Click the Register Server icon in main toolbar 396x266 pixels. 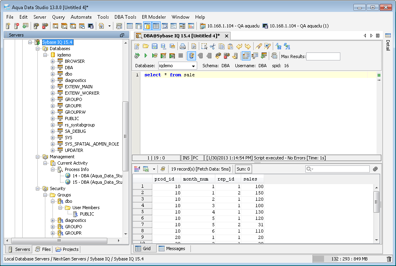click(8, 26)
